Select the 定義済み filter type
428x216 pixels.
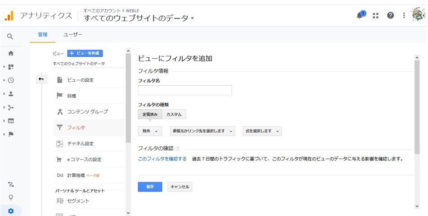pos(150,114)
